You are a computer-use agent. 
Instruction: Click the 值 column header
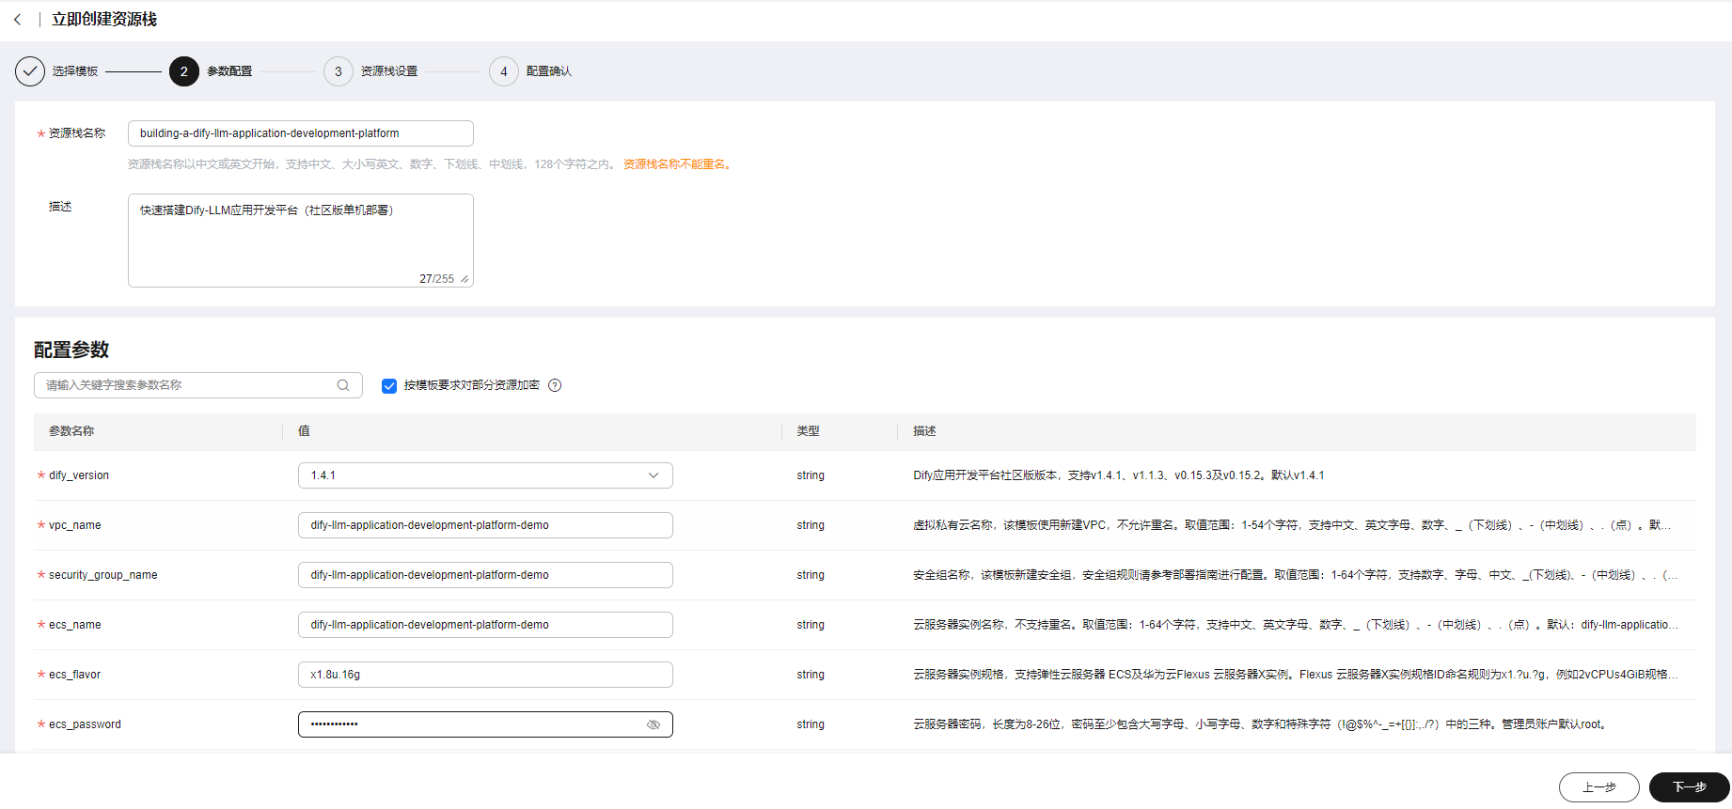coord(304,431)
